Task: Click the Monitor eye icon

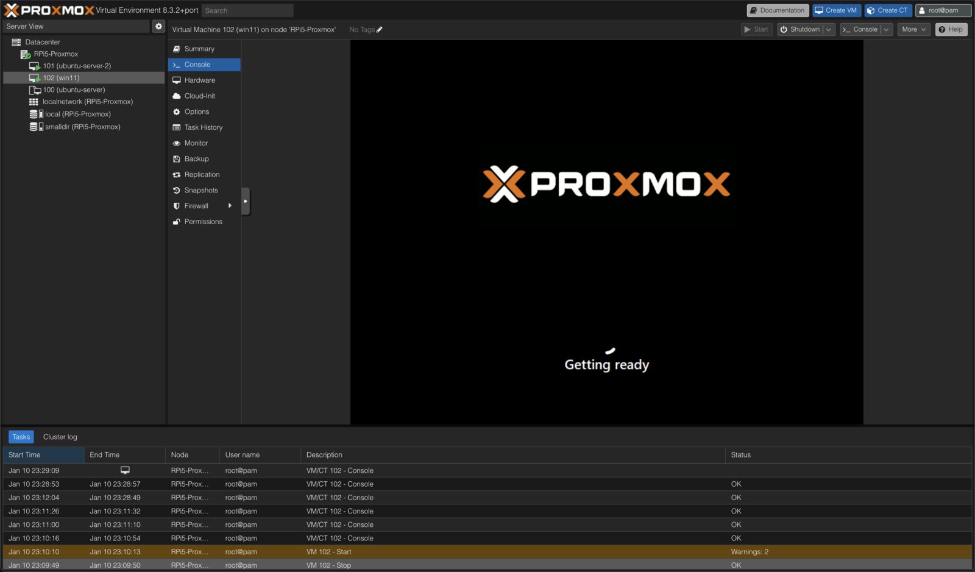Action: click(x=177, y=143)
